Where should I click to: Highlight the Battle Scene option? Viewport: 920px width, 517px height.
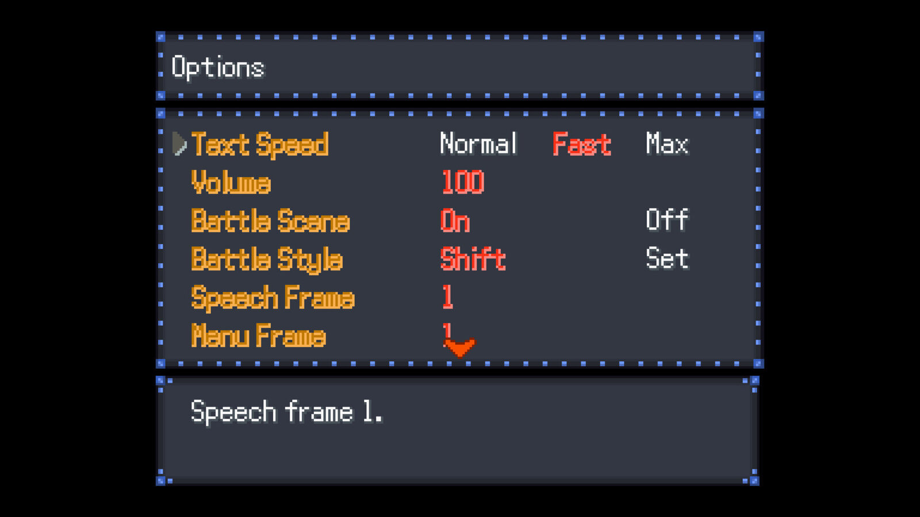270,221
